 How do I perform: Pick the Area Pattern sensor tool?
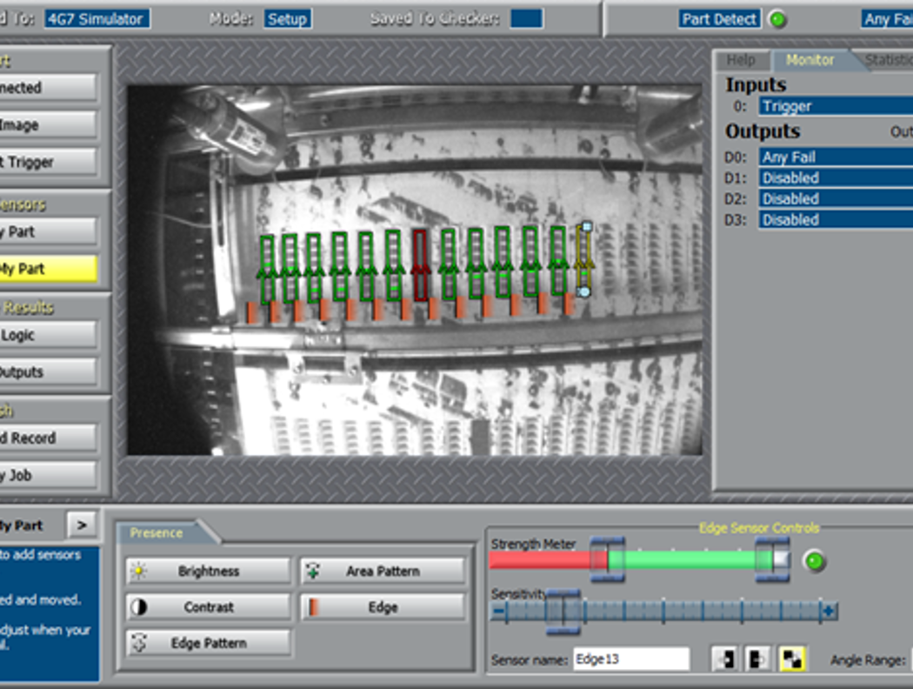coord(383,570)
